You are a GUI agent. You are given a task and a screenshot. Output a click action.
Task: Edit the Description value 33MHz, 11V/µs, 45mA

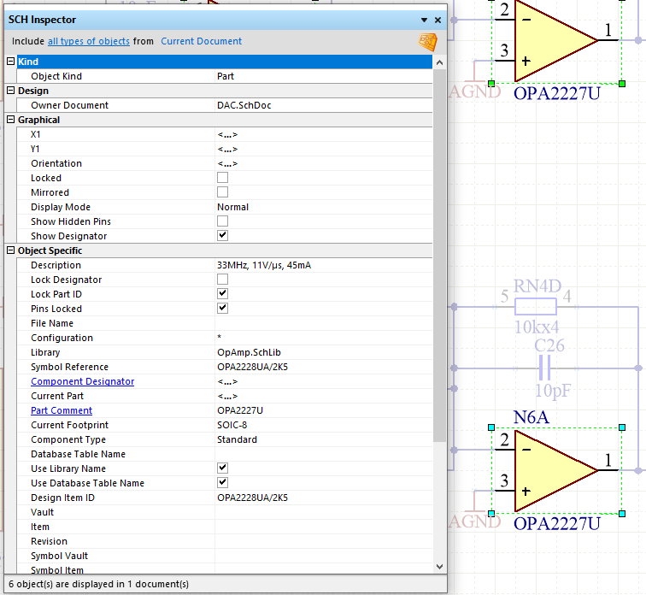(323, 265)
